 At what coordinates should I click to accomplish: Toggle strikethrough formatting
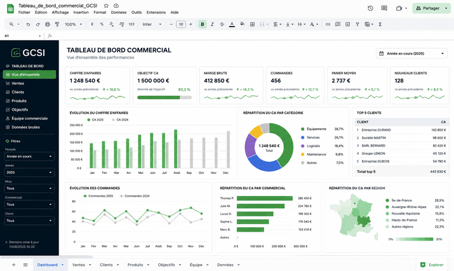(222, 24)
